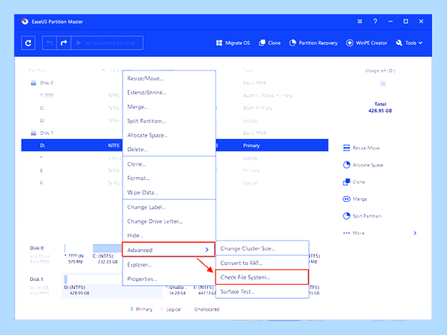Viewport: 447px width, 335px height.
Task: Select the G: partition row
Action: [x=174, y=120]
